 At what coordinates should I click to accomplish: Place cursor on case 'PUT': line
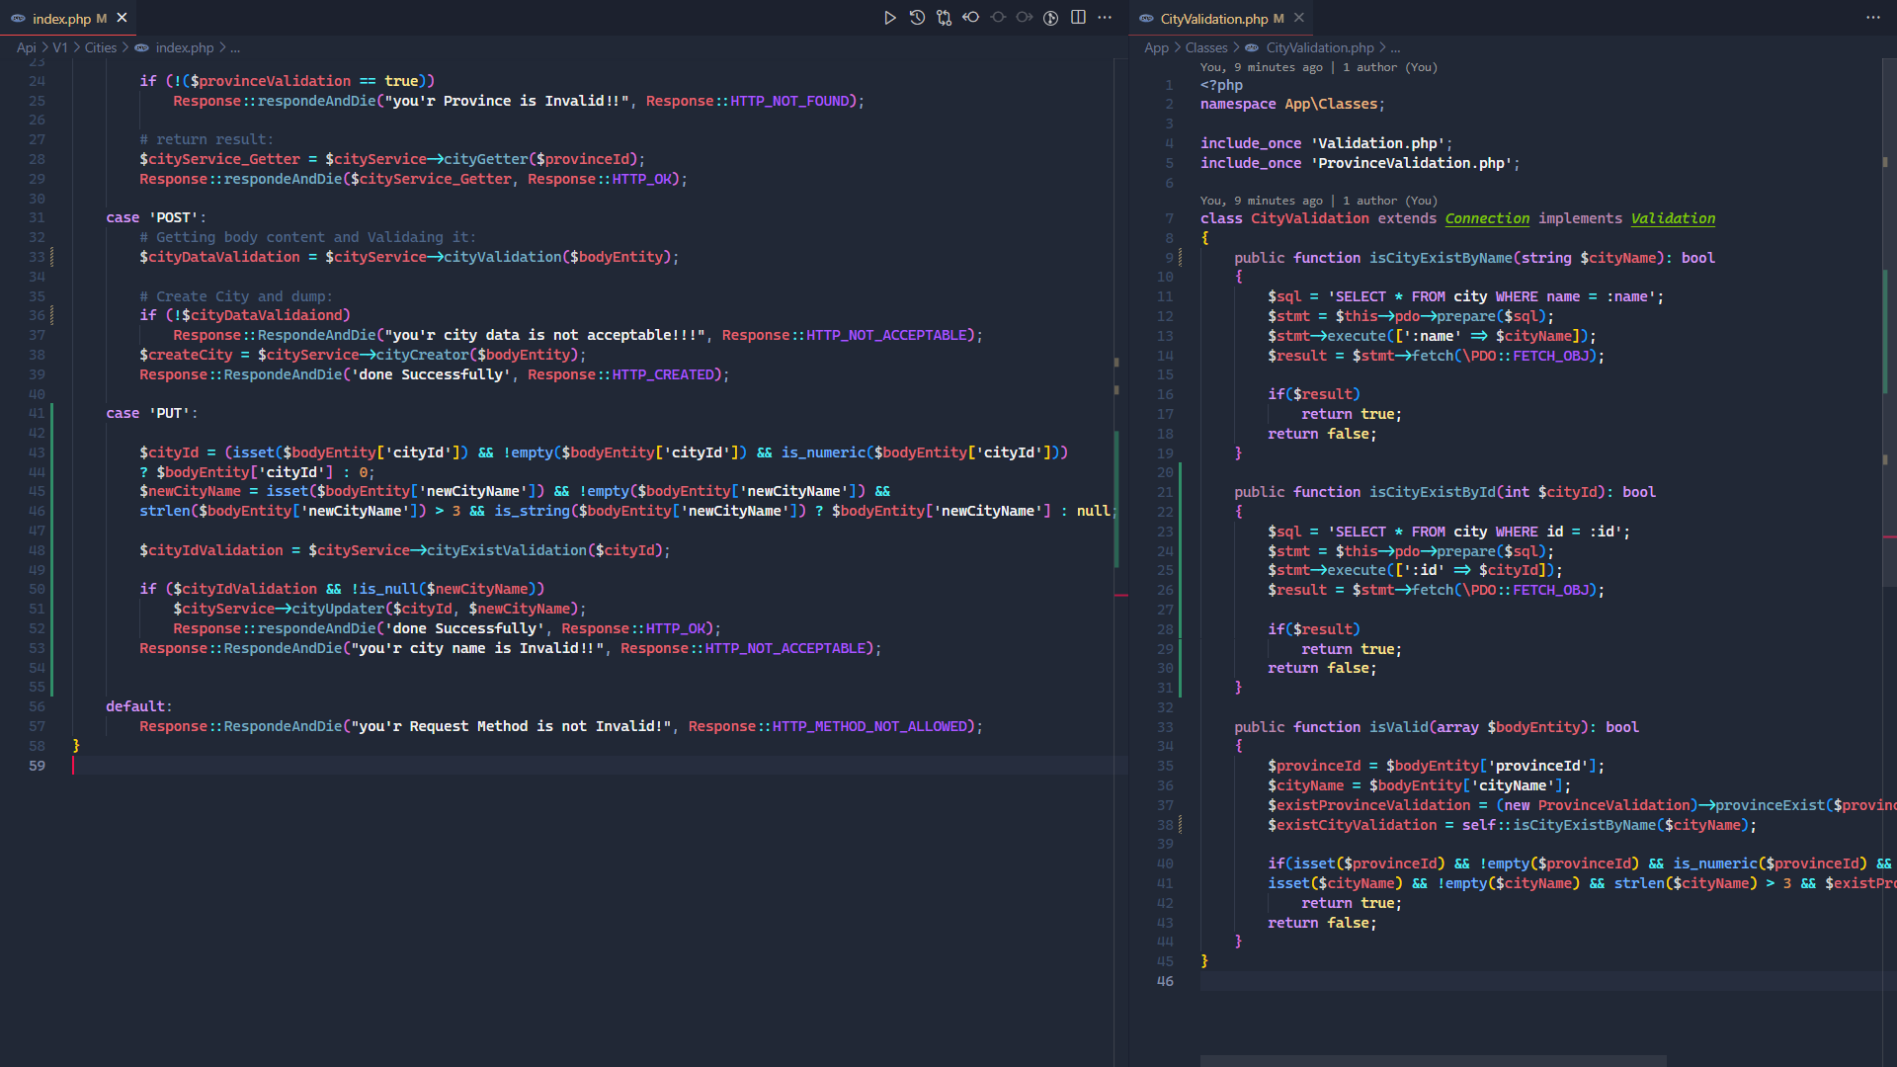click(x=152, y=413)
